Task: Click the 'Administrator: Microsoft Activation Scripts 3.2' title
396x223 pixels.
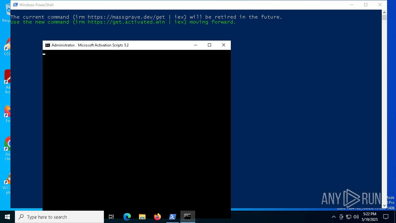Action: tap(90, 45)
